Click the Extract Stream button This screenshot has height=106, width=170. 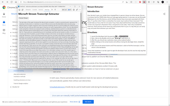24,18
